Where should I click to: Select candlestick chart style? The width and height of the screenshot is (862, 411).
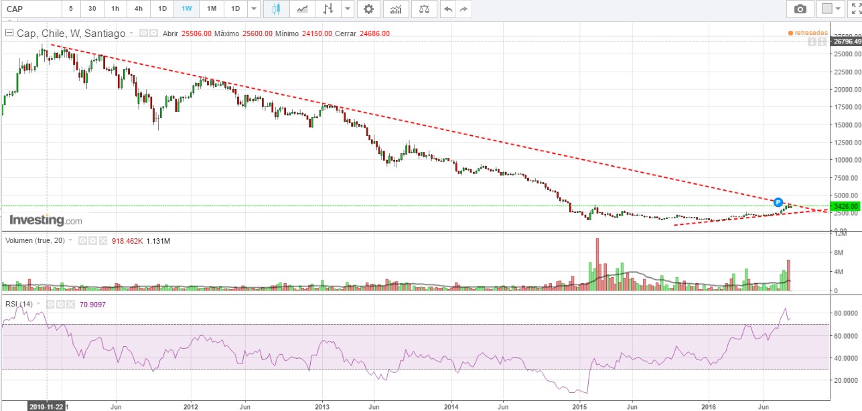[x=276, y=9]
